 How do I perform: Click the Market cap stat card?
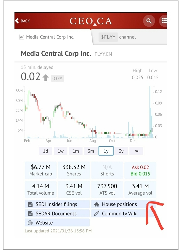pos(41,170)
